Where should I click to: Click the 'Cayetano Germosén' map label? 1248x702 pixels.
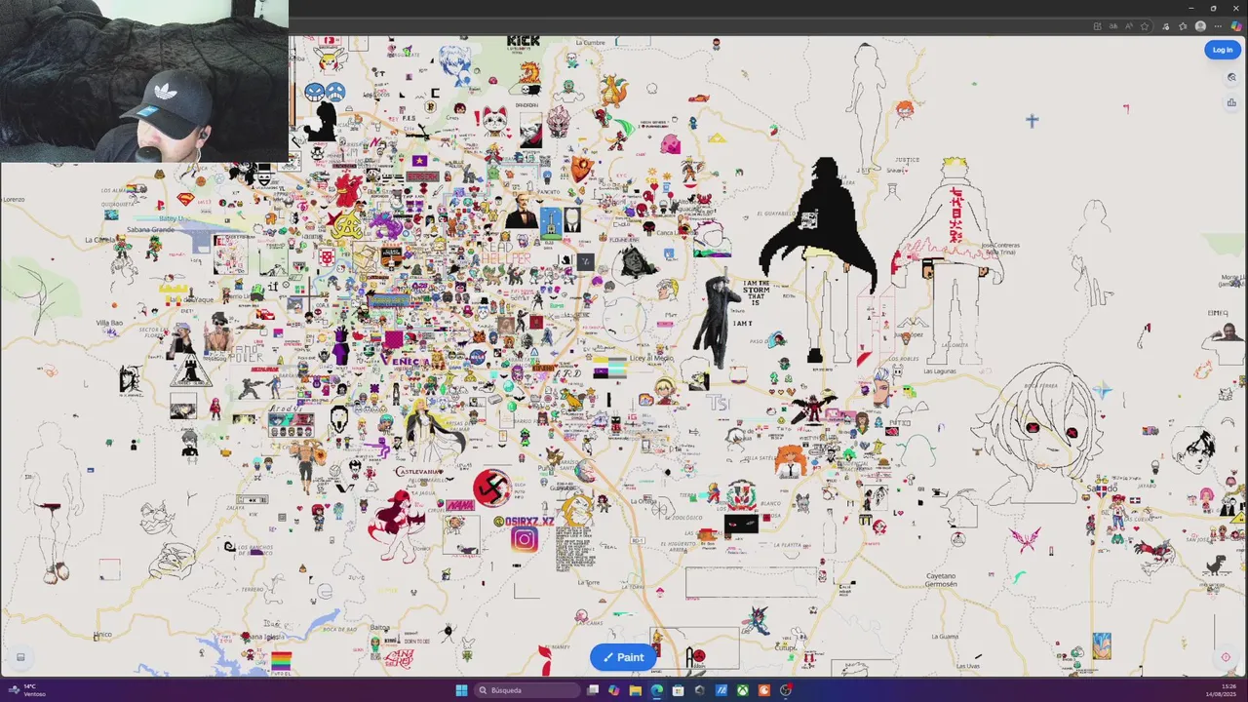point(942,580)
